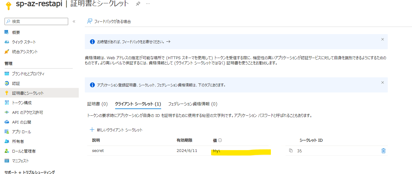This screenshot has width=412, height=174.
Task: Click the ブランド化とプロパティ icon
Action: pos(7,74)
